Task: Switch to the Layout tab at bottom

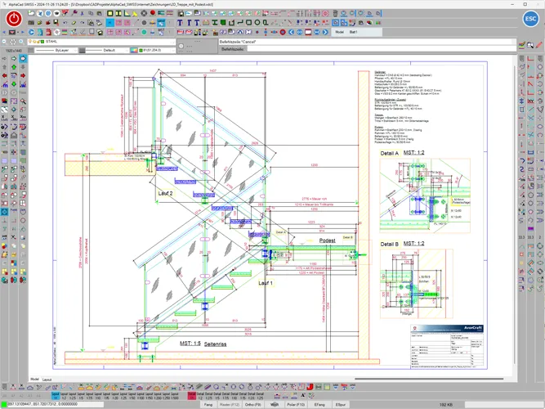Action: (x=47, y=380)
